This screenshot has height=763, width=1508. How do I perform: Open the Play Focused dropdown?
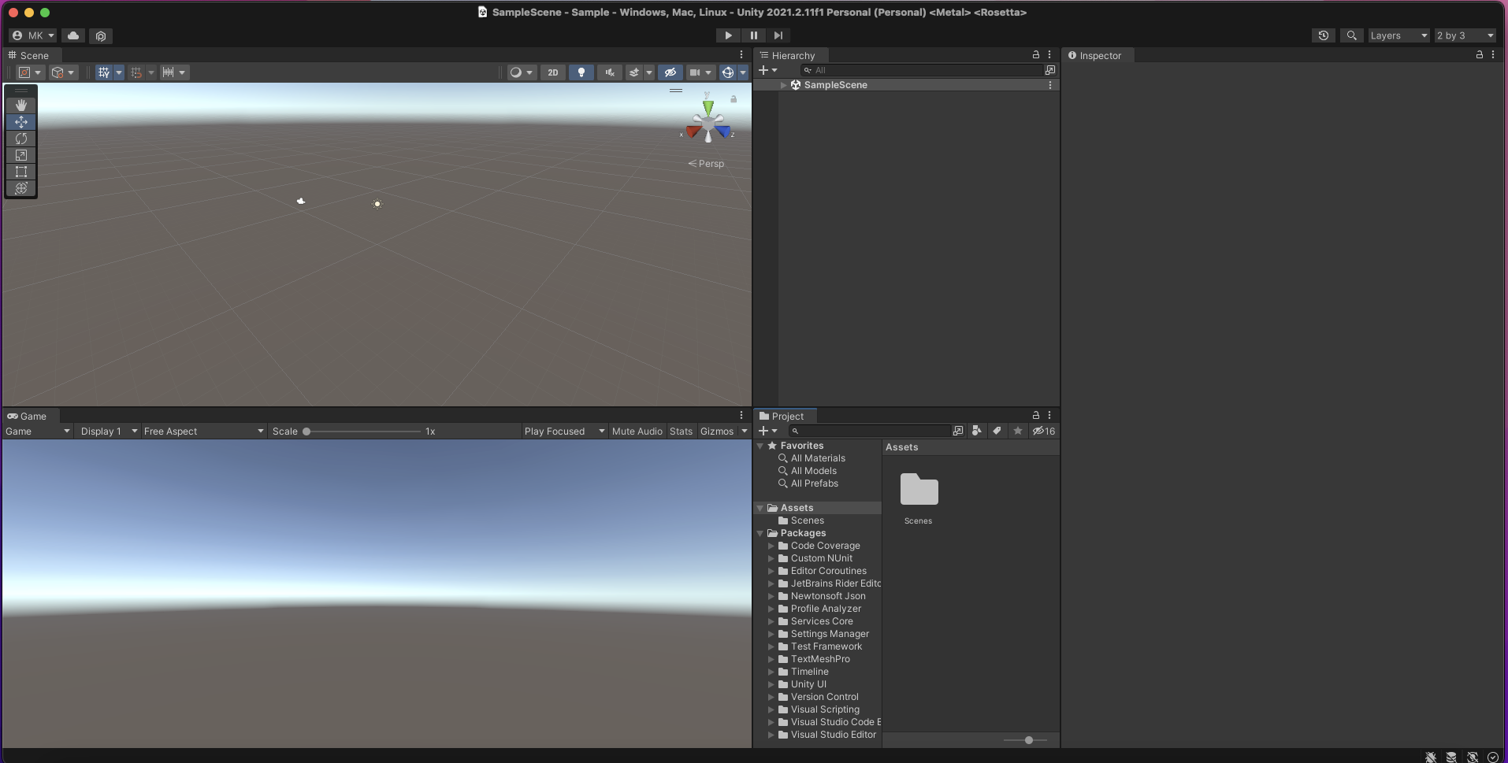[564, 432]
